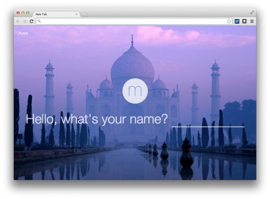270x199 pixels.
Task: Click the forward navigation arrow
Action: (x=25, y=21)
